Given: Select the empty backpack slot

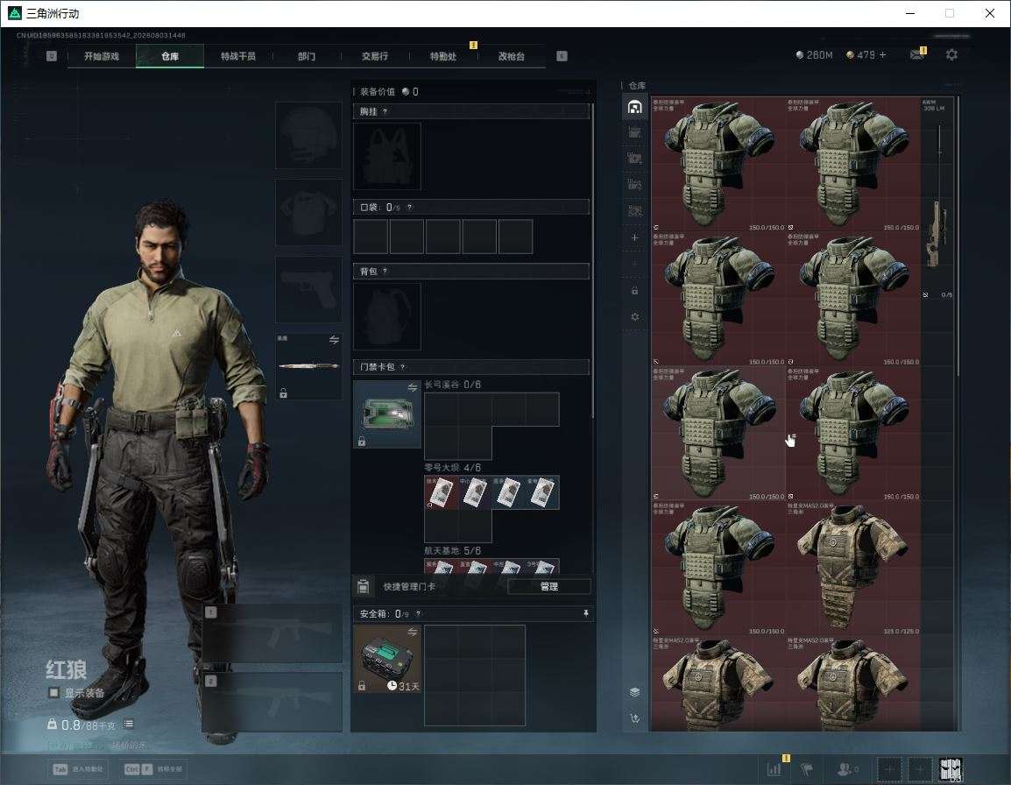Looking at the screenshot, I should [x=387, y=316].
